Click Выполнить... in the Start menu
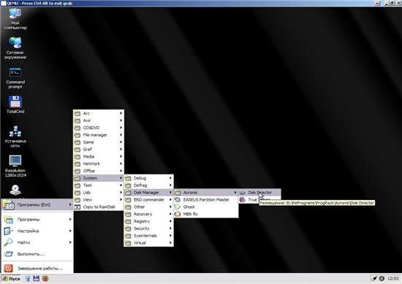The image size is (402, 284). [37, 254]
